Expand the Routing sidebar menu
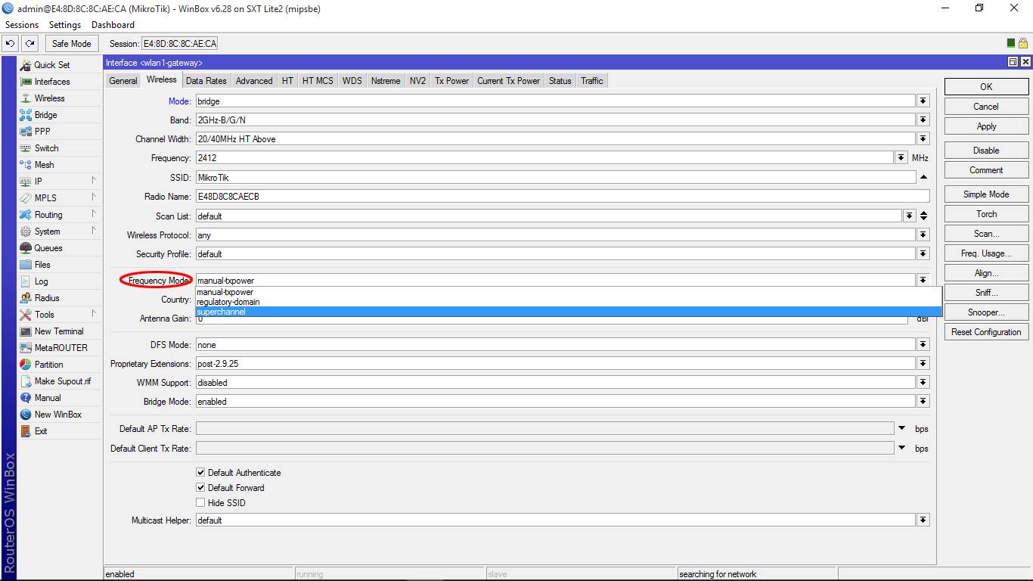 (59, 215)
